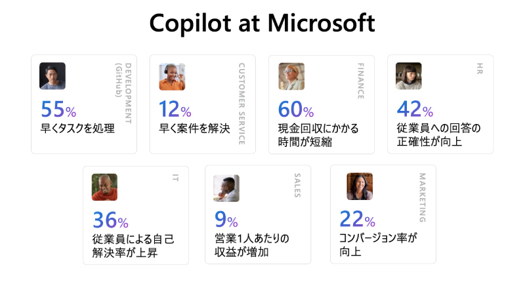Click the 42% HR statistic

tap(415, 109)
